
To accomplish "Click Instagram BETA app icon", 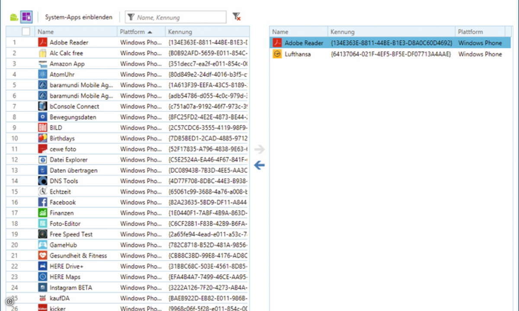I will click(42, 287).
